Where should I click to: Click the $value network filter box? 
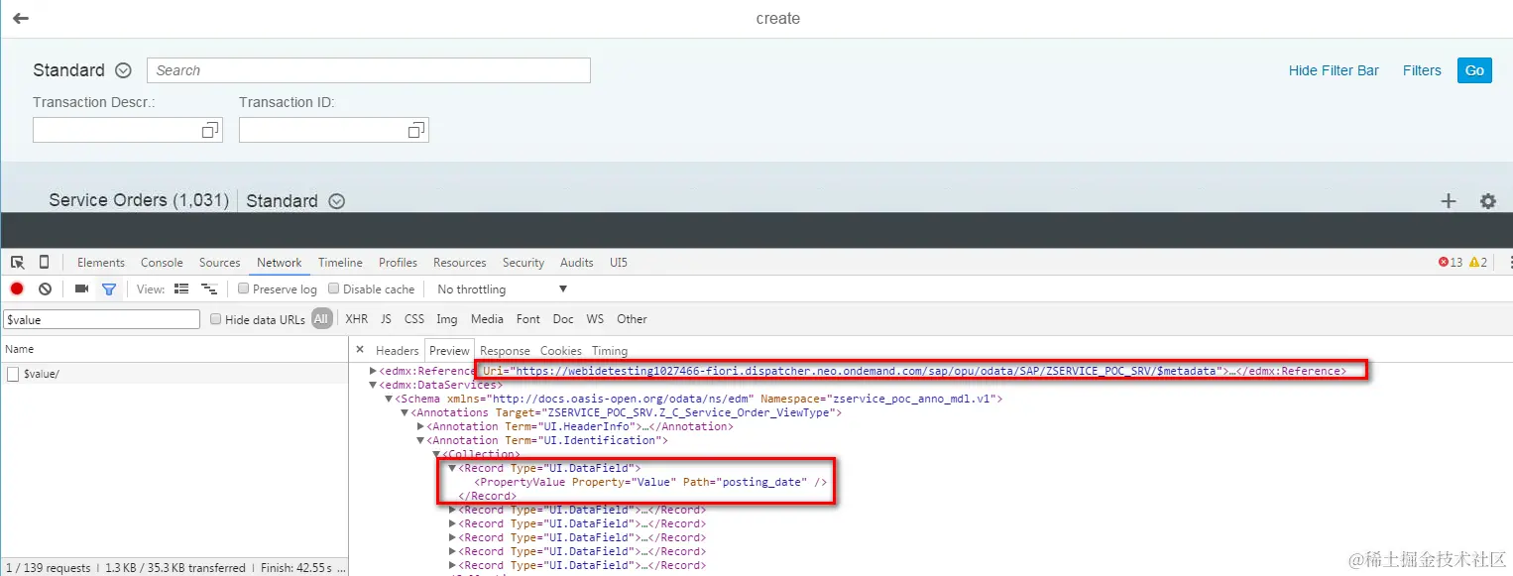102,319
